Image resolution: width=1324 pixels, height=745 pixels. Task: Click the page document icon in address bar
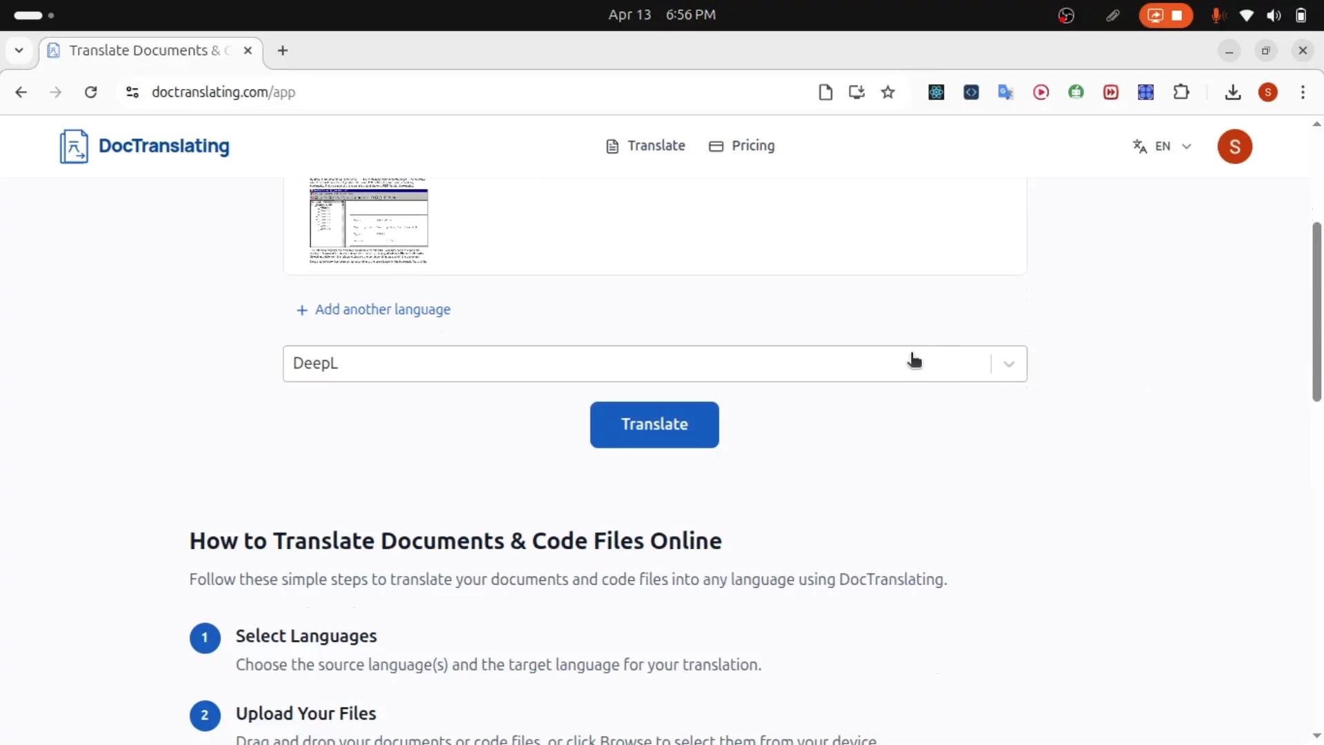[x=825, y=92]
